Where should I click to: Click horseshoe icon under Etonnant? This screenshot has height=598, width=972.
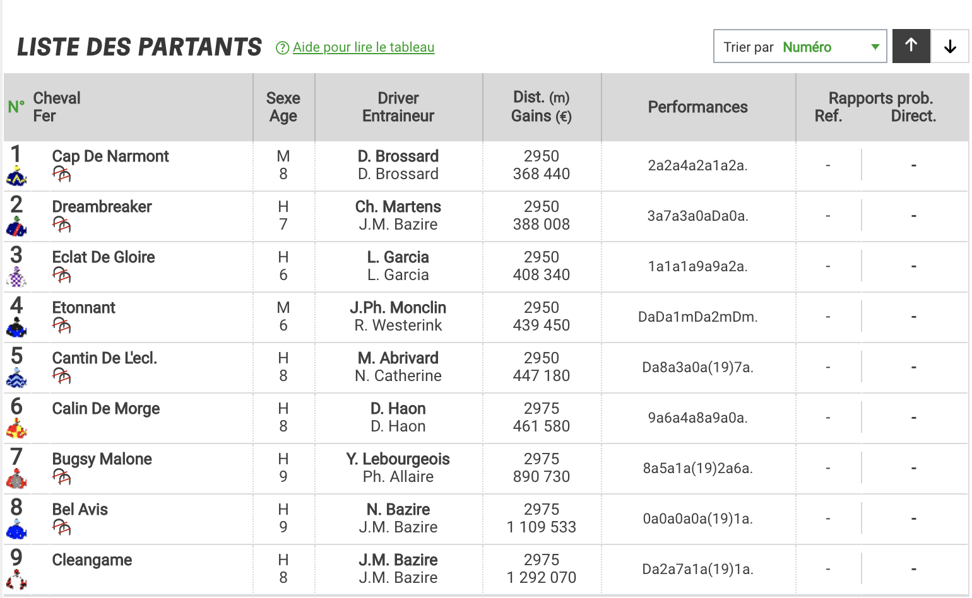pos(62,325)
